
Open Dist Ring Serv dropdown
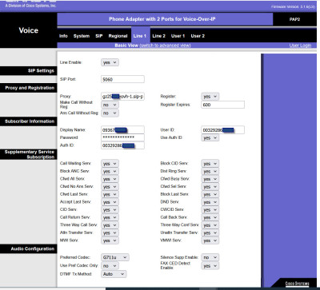(x=210, y=171)
